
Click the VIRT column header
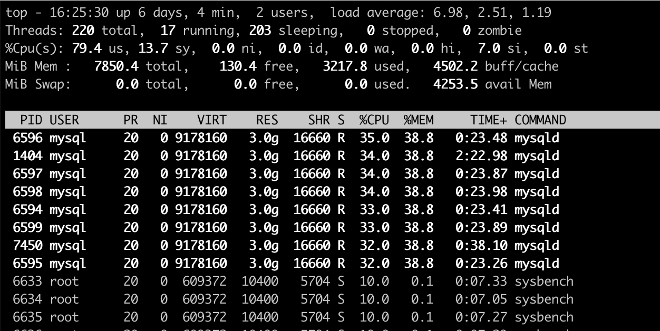[x=212, y=120]
